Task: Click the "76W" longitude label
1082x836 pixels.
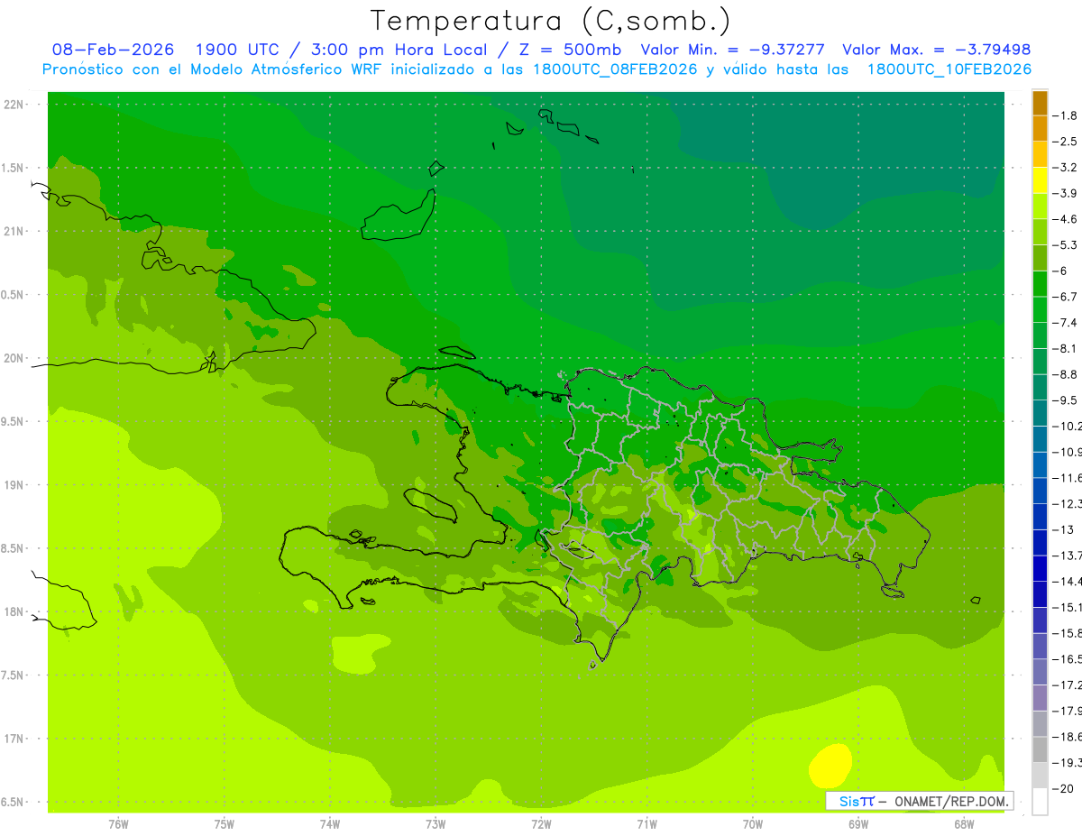Action: (118, 824)
